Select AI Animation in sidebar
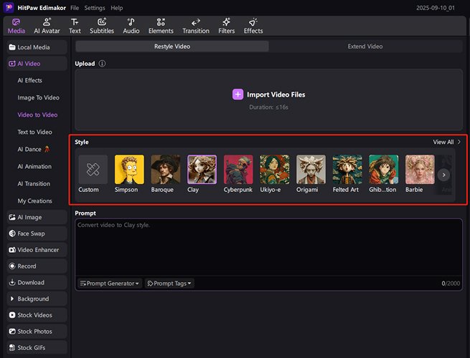 coord(34,167)
